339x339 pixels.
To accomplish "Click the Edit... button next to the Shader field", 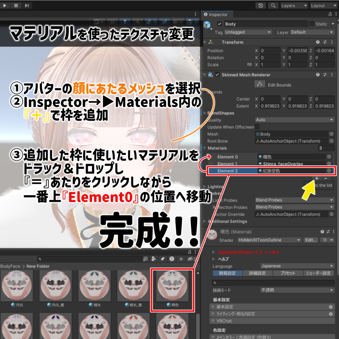I will coord(310,240).
